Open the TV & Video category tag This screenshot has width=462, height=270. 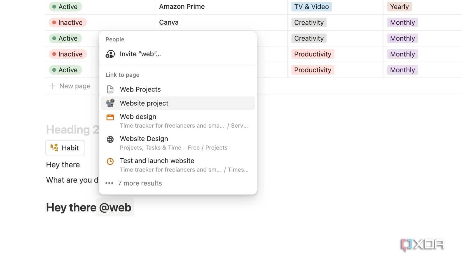click(x=311, y=6)
